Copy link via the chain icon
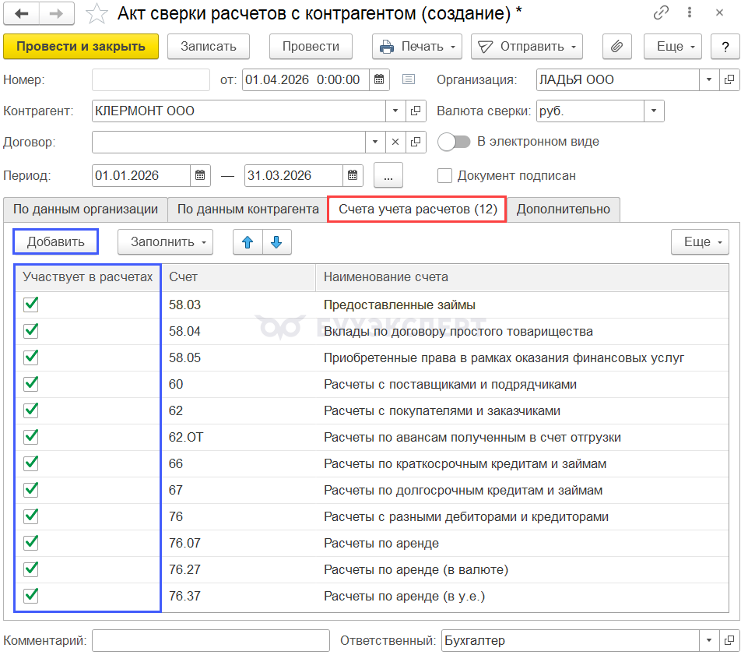 [662, 13]
